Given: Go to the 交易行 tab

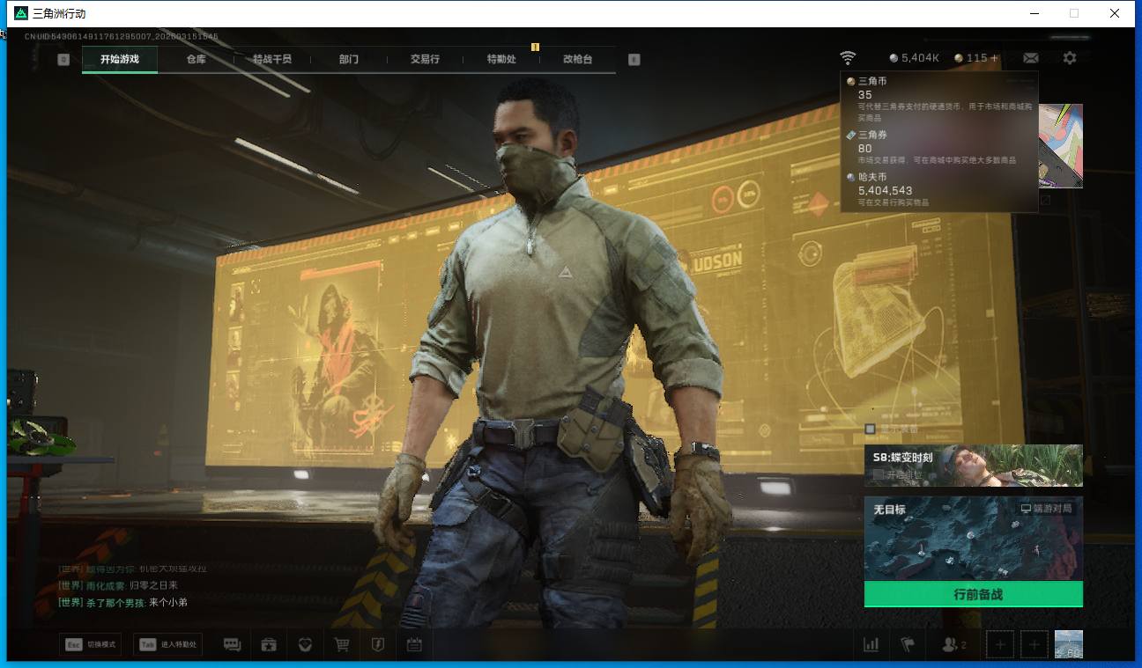Looking at the screenshot, I should click(424, 59).
